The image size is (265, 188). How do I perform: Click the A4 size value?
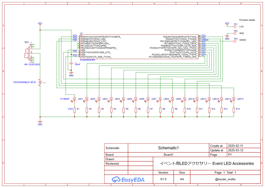pyautogui.click(x=182, y=179)
